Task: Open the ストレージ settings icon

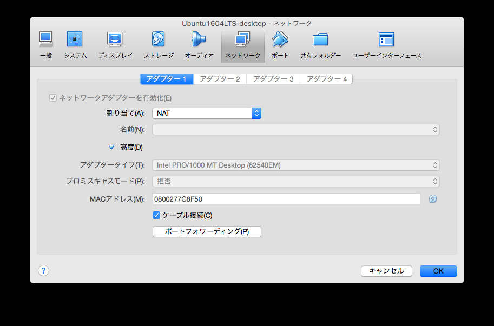Action: (159, 45)
